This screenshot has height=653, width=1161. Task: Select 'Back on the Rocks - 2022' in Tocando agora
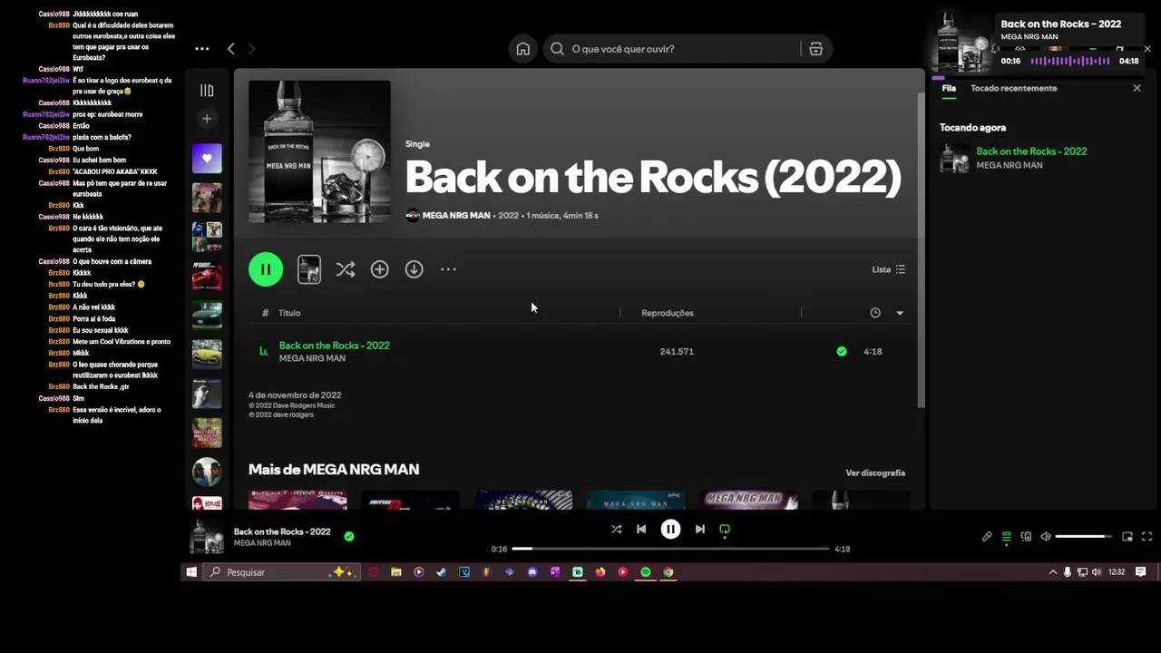(1031, 151)
